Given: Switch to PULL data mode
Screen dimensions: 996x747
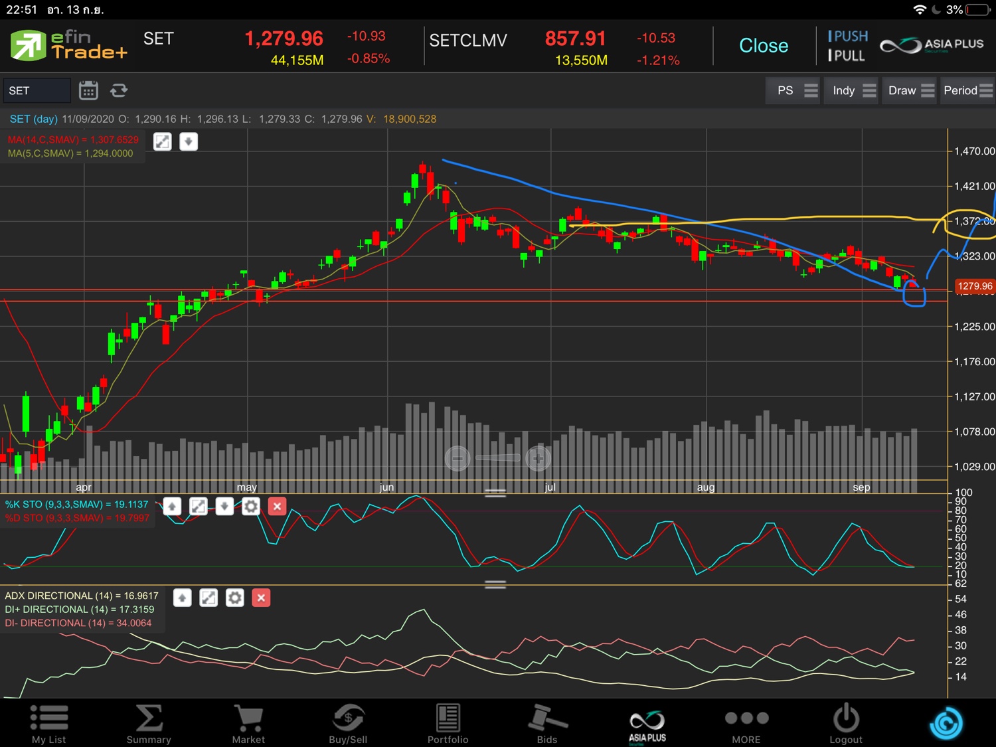Looking at the screenshot, I should pos(847,56).
